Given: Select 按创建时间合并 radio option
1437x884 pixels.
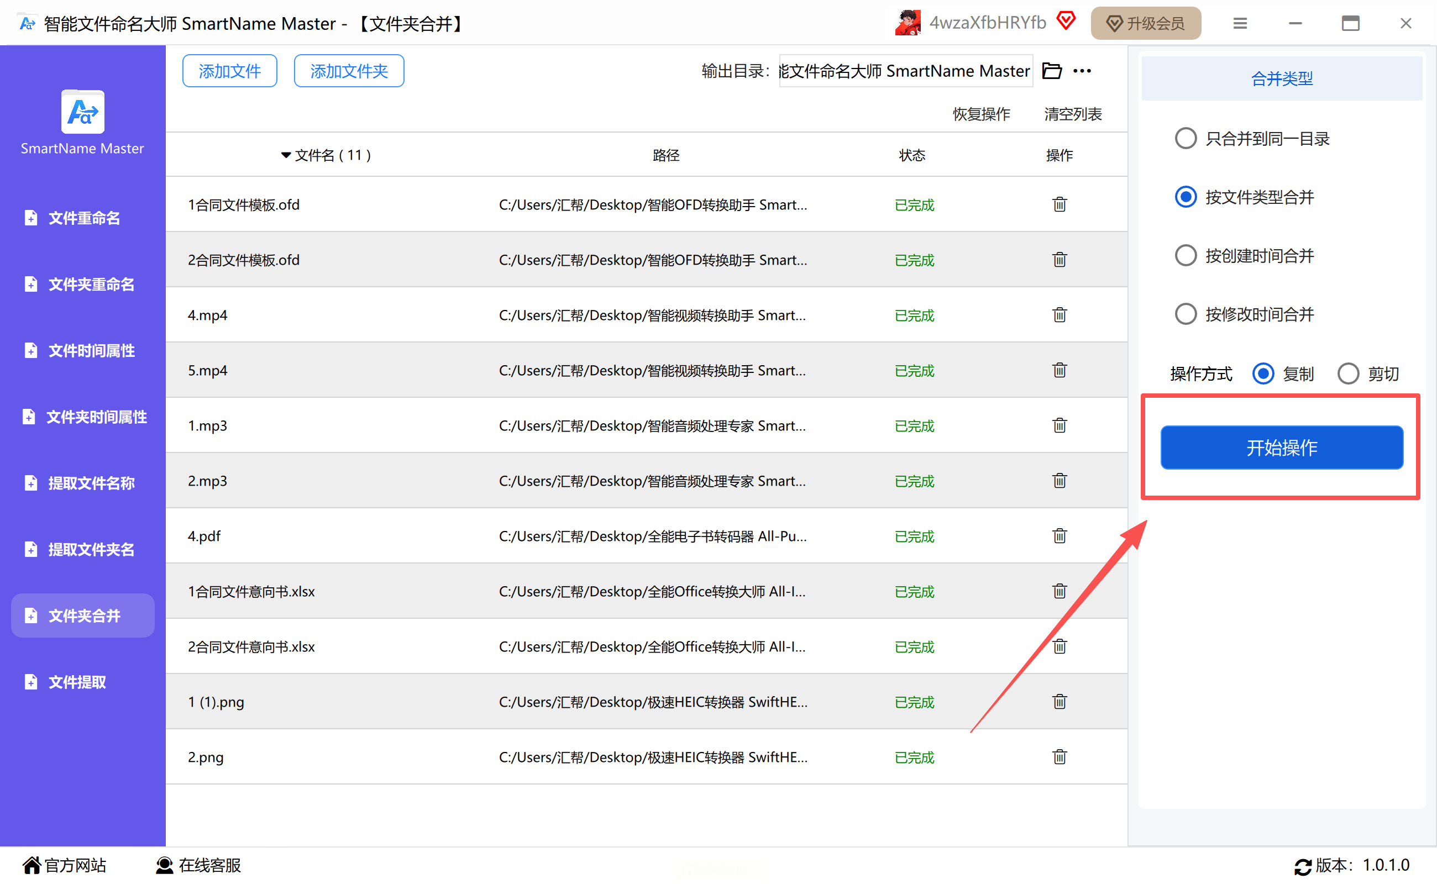Looking at the screenshot, I should point(1186,255).
